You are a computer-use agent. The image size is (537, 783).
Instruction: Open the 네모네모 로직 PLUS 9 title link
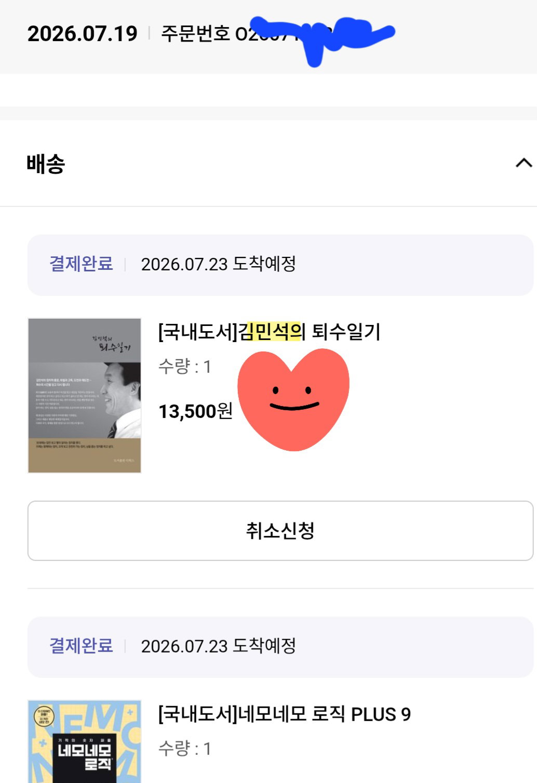(x=284, y=714)
